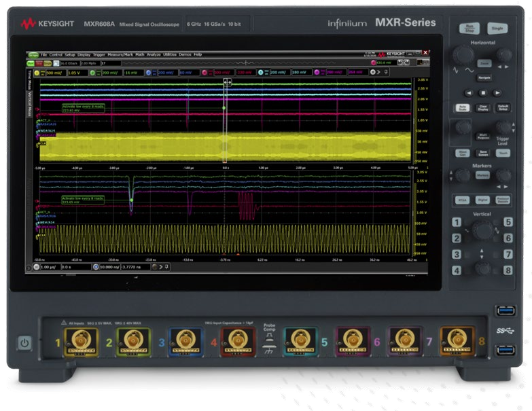Click the Trigger Level knob

point(503,128)
